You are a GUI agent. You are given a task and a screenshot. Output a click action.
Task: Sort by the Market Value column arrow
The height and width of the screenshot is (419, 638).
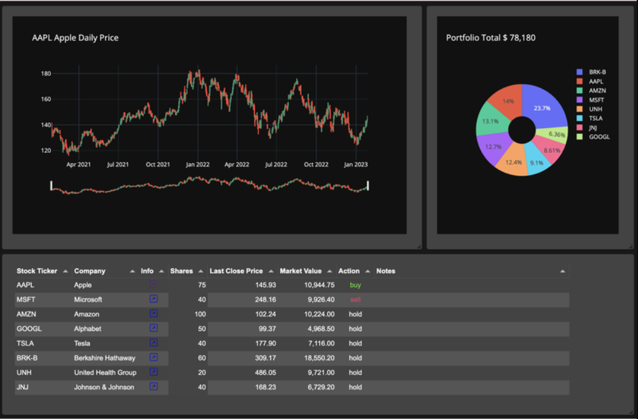point(330,271)
